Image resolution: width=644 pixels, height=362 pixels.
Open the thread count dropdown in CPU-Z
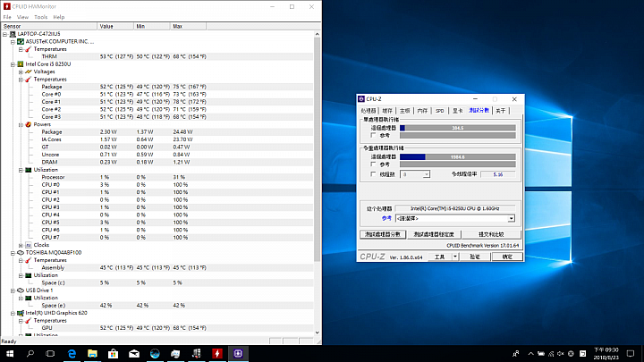pos(427,174)
